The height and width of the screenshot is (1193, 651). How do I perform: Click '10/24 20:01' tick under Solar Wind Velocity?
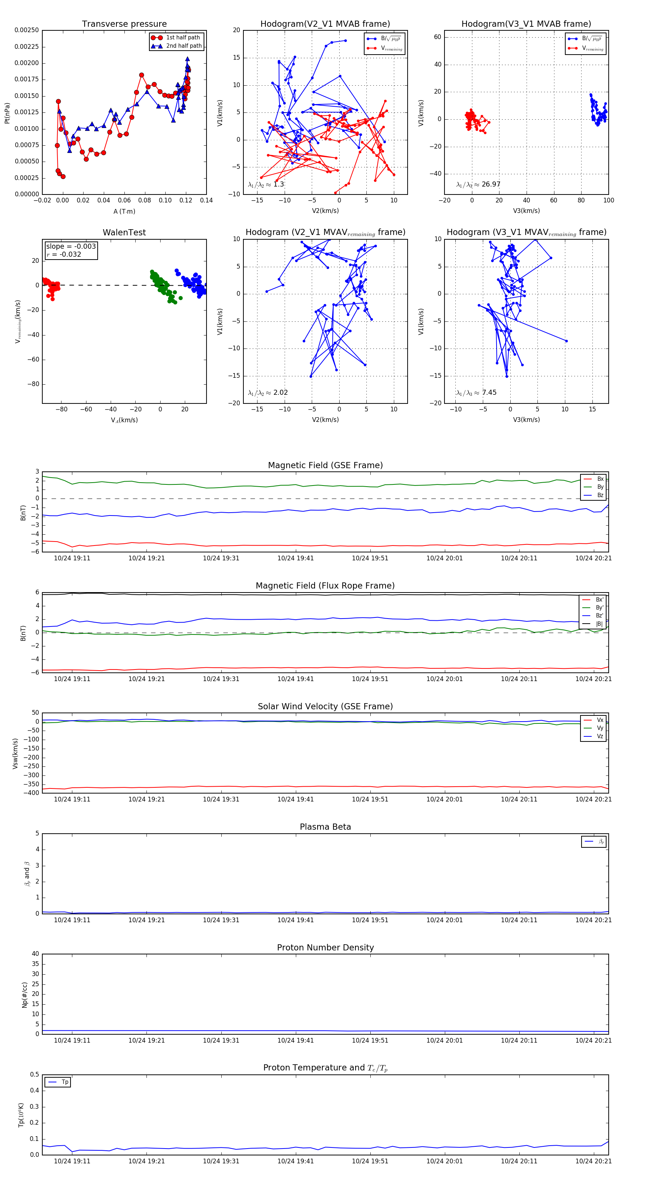(x=444, y=799)
